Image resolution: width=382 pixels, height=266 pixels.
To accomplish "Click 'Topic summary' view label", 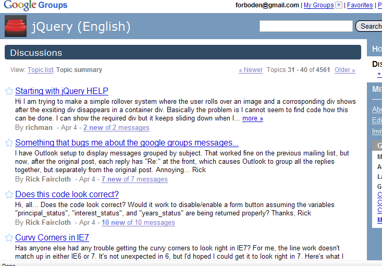I will coord(79,70).
